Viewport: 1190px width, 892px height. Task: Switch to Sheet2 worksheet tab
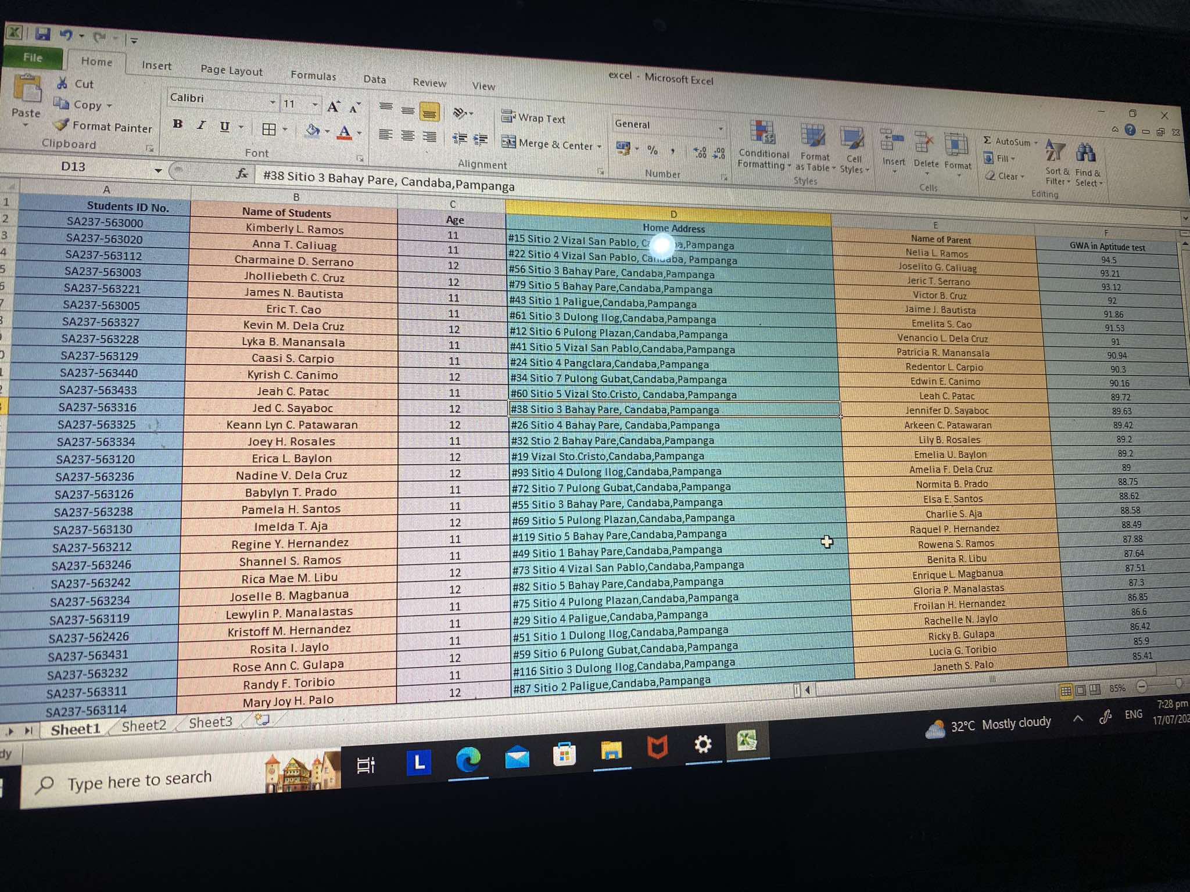point(144,726)
